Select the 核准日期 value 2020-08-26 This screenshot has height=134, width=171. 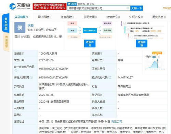tap(46, 95)
